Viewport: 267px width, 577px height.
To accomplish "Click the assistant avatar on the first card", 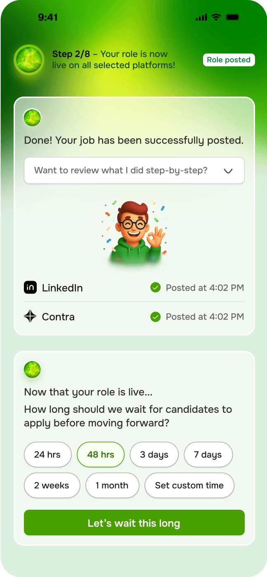I will [32, 118].
